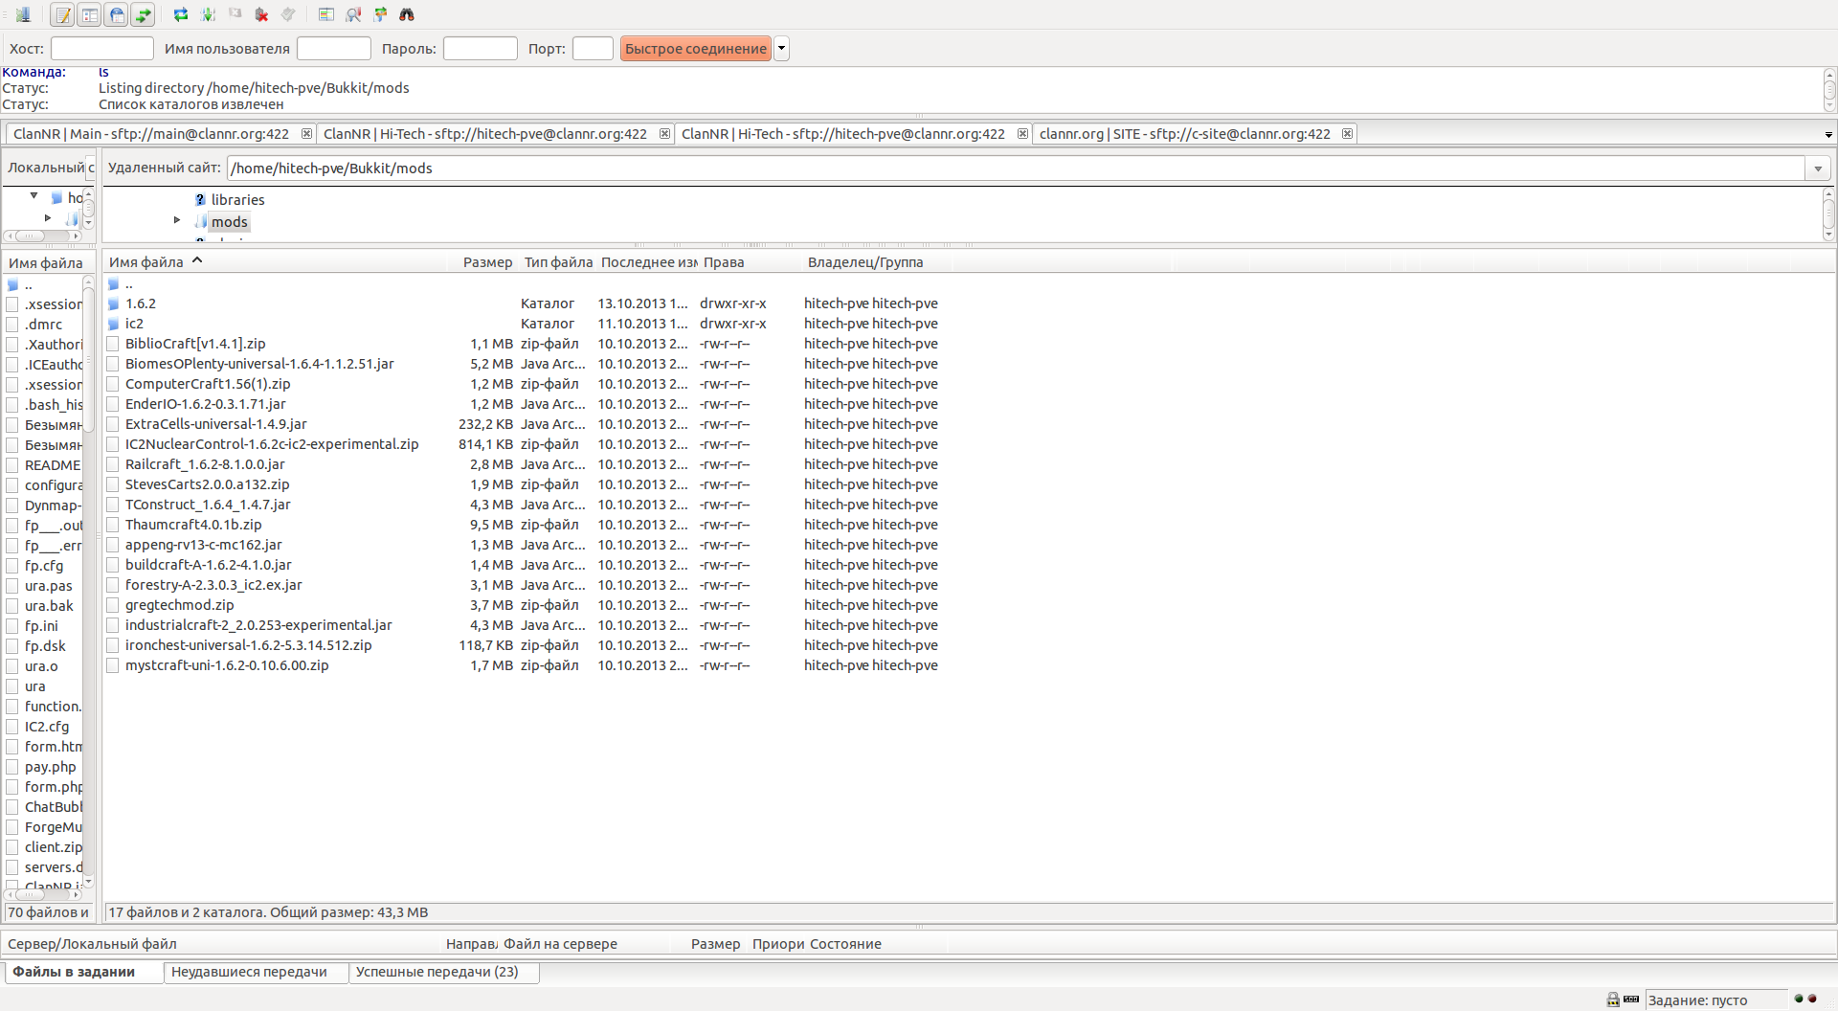Click the reconnect to server icon

pos(288,14)
